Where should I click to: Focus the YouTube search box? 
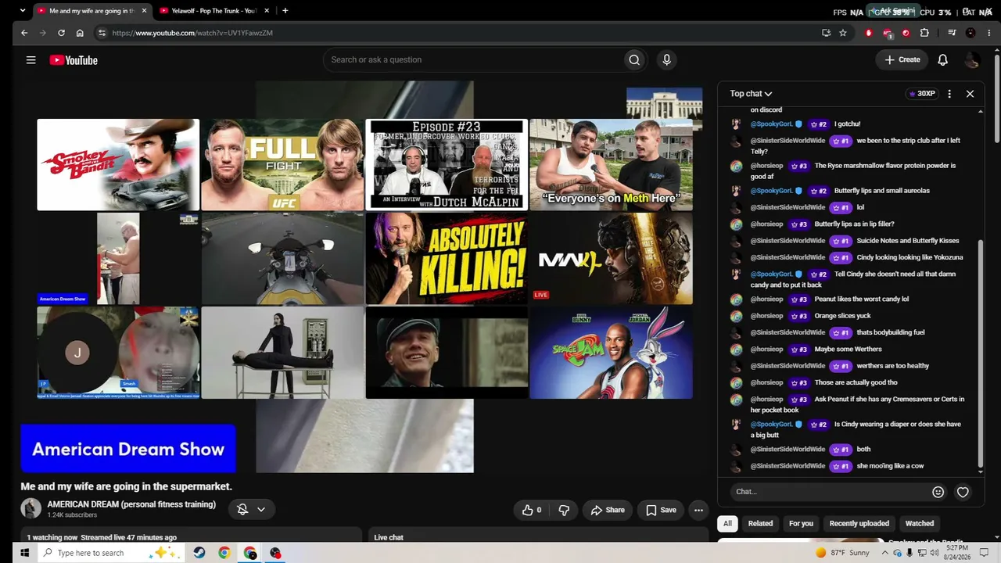[473, 60]
